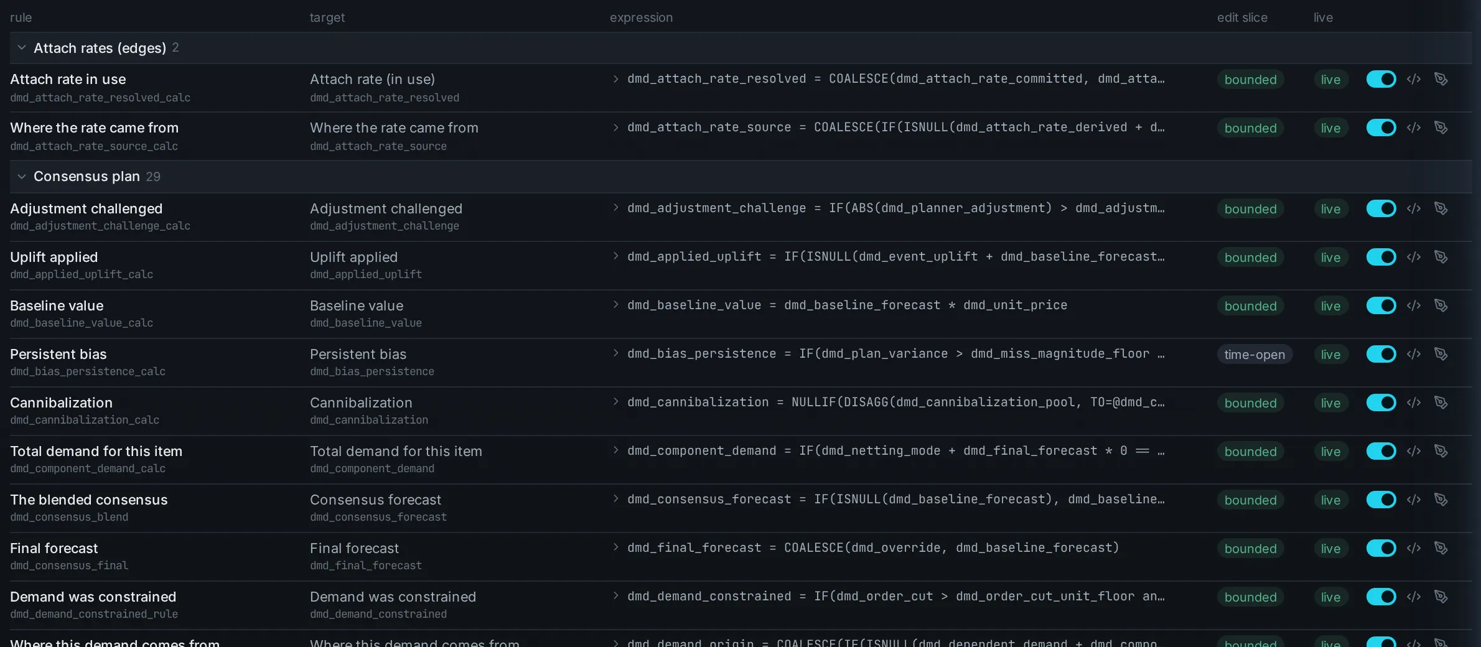Click tag icon for Baseline value rule
The image size is (1481, 647).
click(x=1441, y=305)
